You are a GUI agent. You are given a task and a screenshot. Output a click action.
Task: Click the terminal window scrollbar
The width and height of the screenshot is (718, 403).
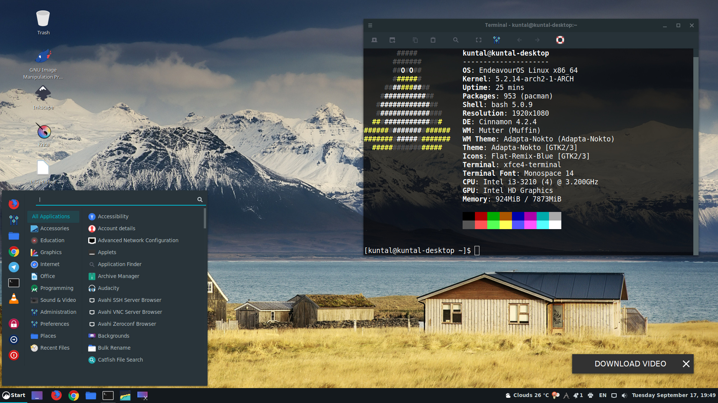(x=696, y=155)
